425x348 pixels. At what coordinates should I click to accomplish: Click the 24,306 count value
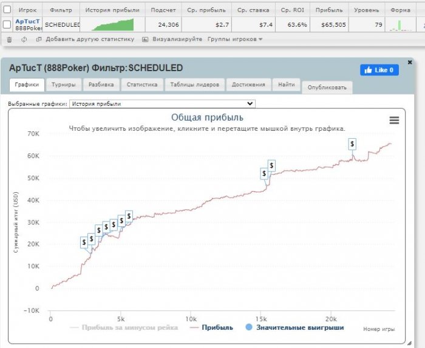[x=168, y=25]
